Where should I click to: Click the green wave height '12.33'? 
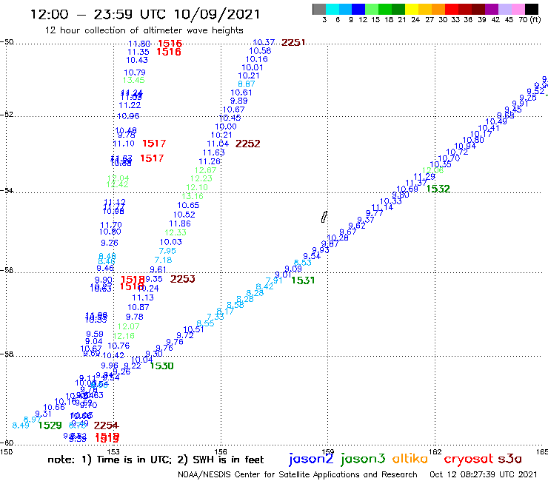tap(176, 232)
